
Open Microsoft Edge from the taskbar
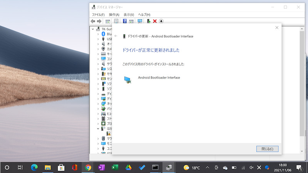[34, 168]
